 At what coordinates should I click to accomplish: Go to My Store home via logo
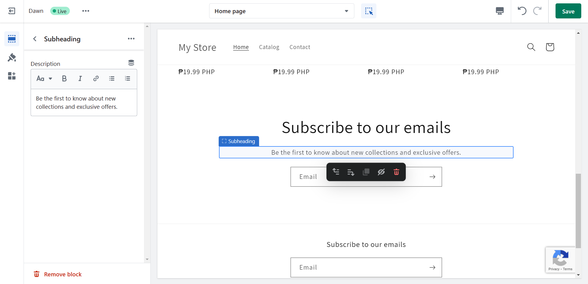pos(198,47)
